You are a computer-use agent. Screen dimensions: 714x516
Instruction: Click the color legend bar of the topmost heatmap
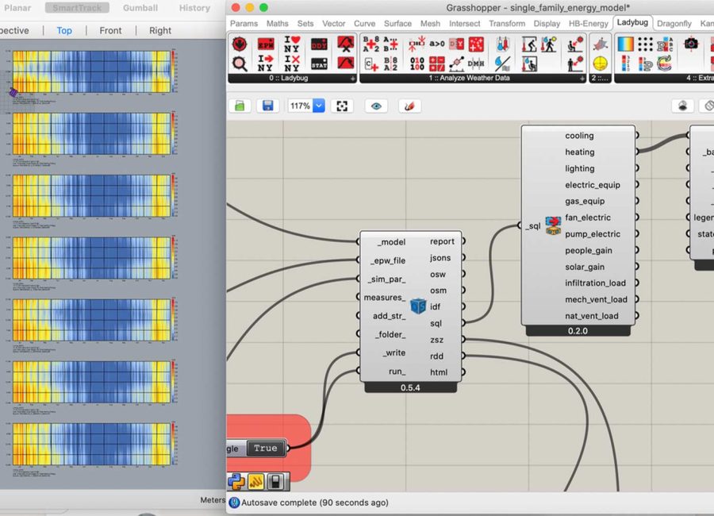173,71
